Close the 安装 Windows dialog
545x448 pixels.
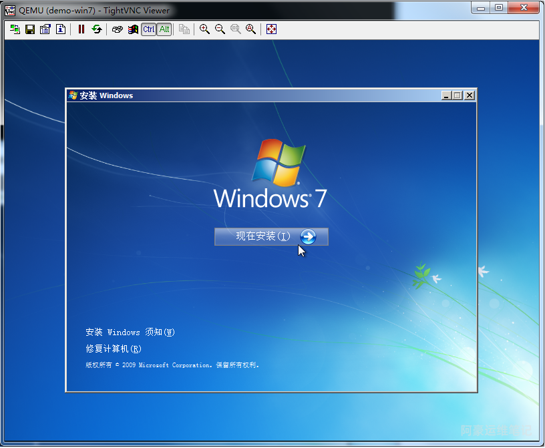(x=470, y=95)
